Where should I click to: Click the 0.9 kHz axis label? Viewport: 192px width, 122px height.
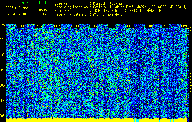[x=2, y=70]
